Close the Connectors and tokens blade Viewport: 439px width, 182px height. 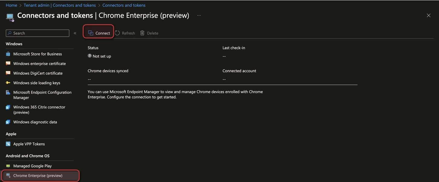(x=428, y=16)
